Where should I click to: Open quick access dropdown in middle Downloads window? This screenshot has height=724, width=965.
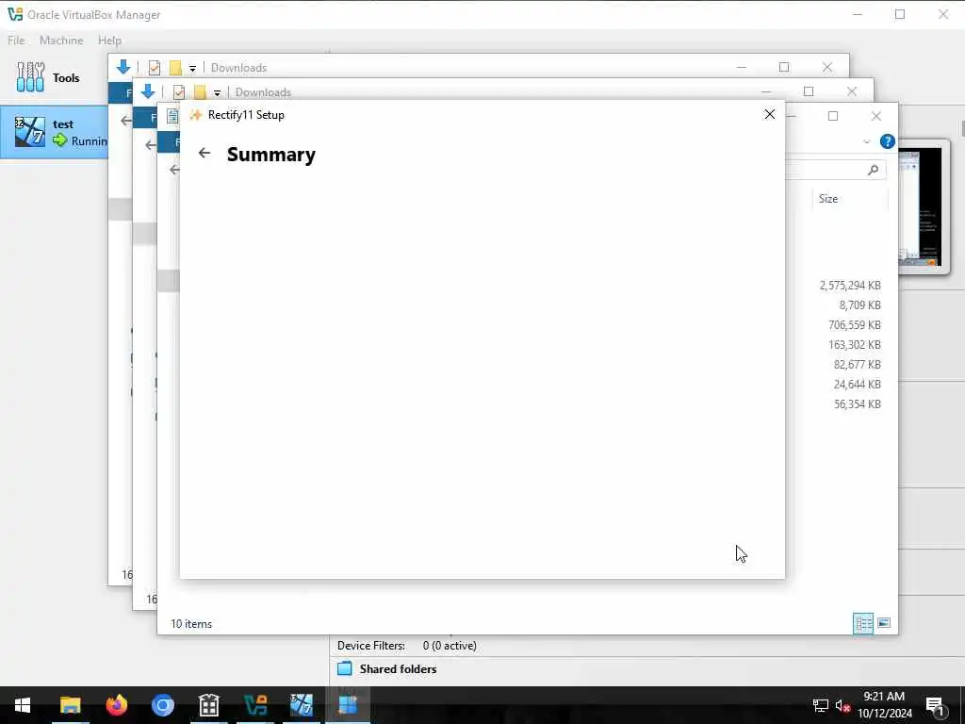(218, 93)
